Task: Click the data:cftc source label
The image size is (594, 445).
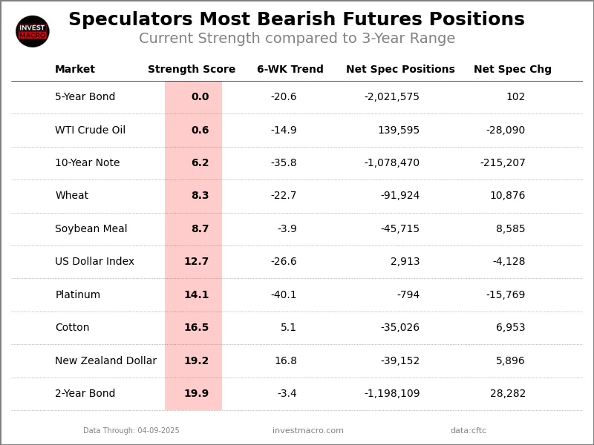Action: point(469,431)
